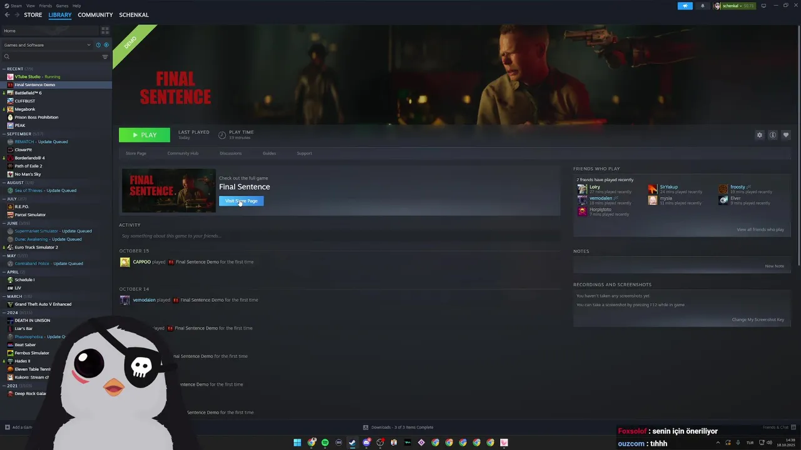Click Change My Screenshot Key

tap(758, 320)
